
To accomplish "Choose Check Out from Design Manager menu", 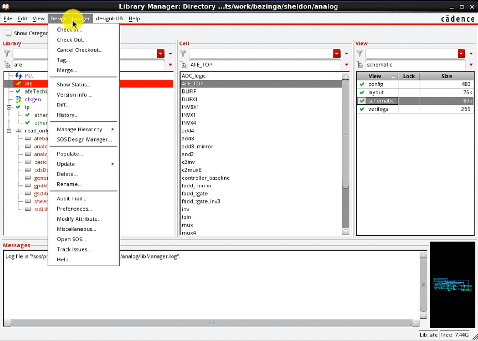I will click(x=72, y=40).
